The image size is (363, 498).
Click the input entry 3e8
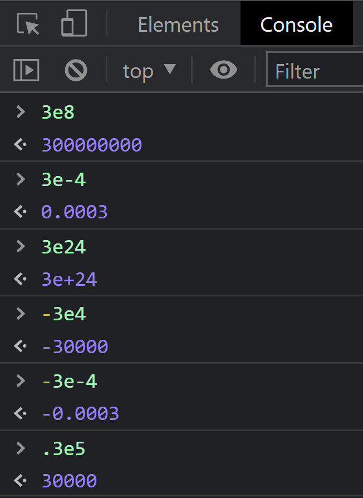[58, 112]
